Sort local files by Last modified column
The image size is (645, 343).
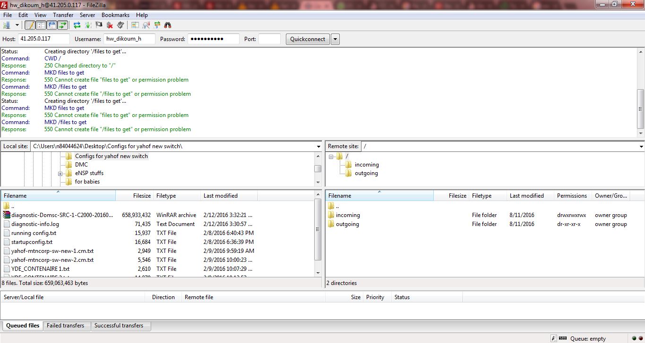click(x=229, y=196)
